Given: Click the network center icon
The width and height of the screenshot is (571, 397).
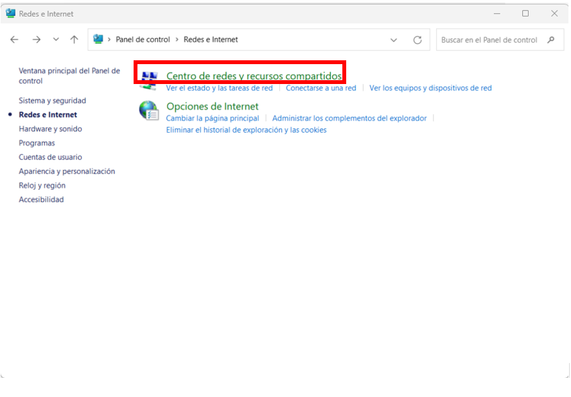Looking at the screenshot, I should point(149,81).
